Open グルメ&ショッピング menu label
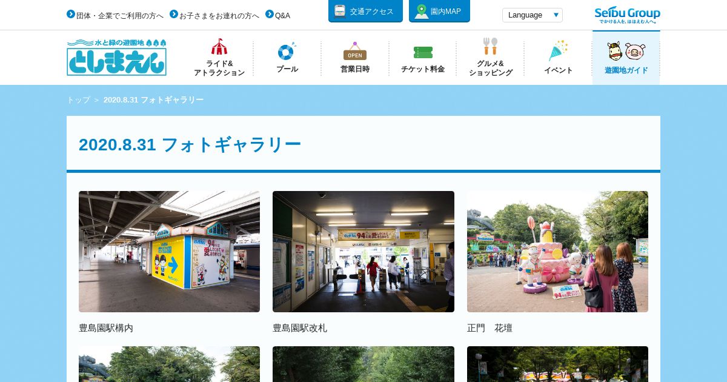This screenshot has width=727, height=382. [491, 68]
